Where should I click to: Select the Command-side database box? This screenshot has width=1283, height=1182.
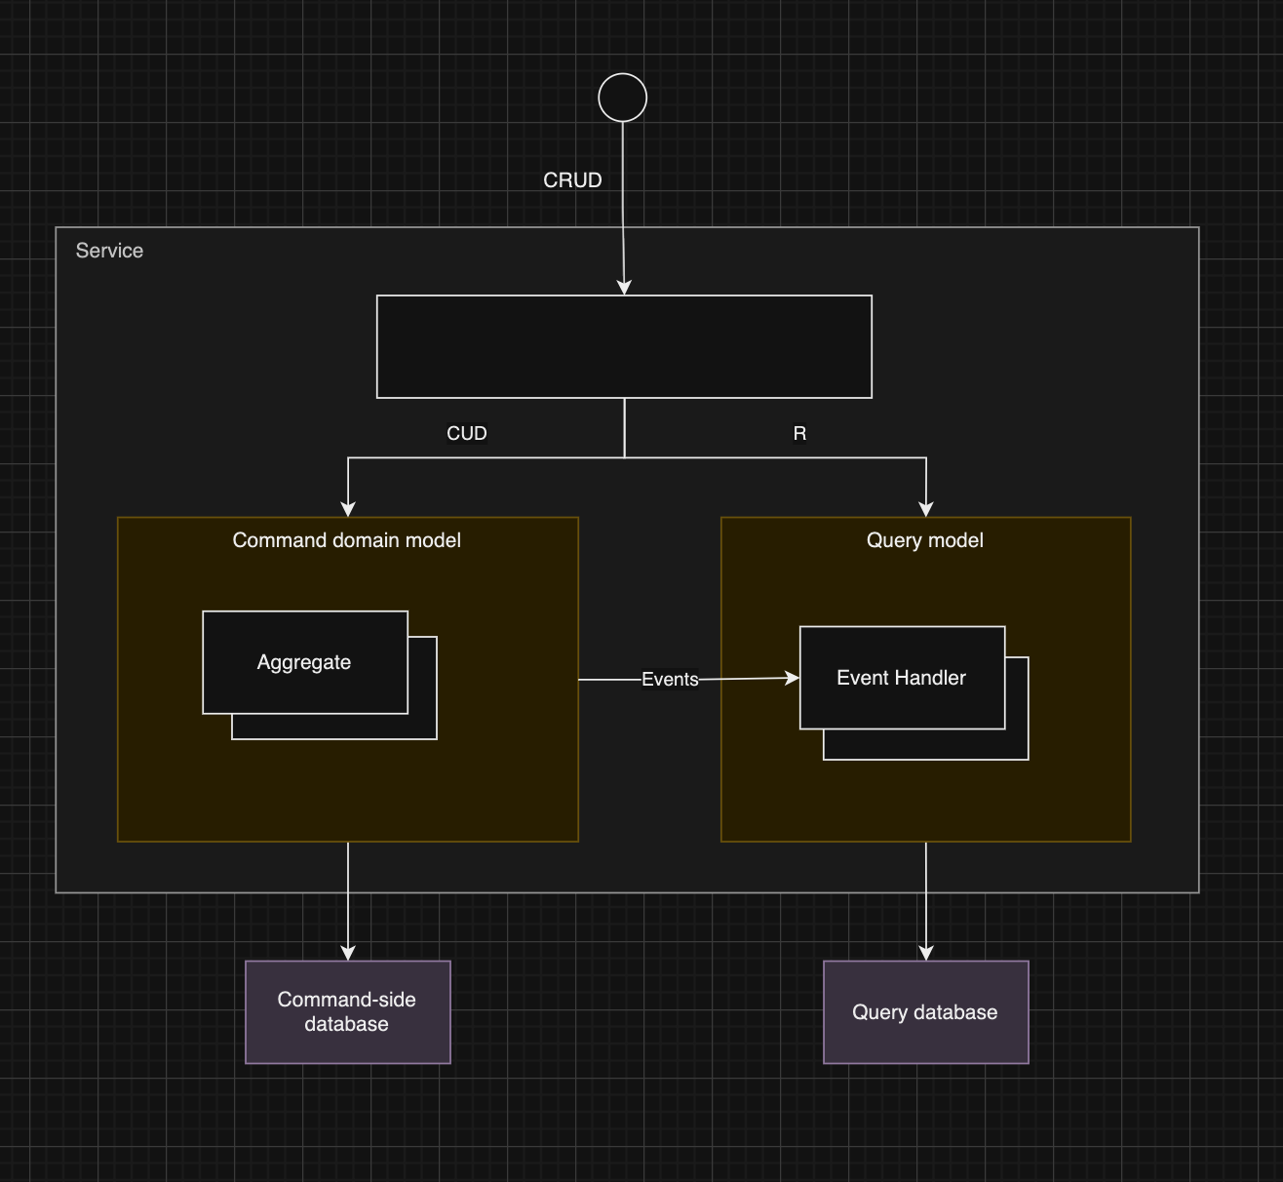pos(347,1011)
